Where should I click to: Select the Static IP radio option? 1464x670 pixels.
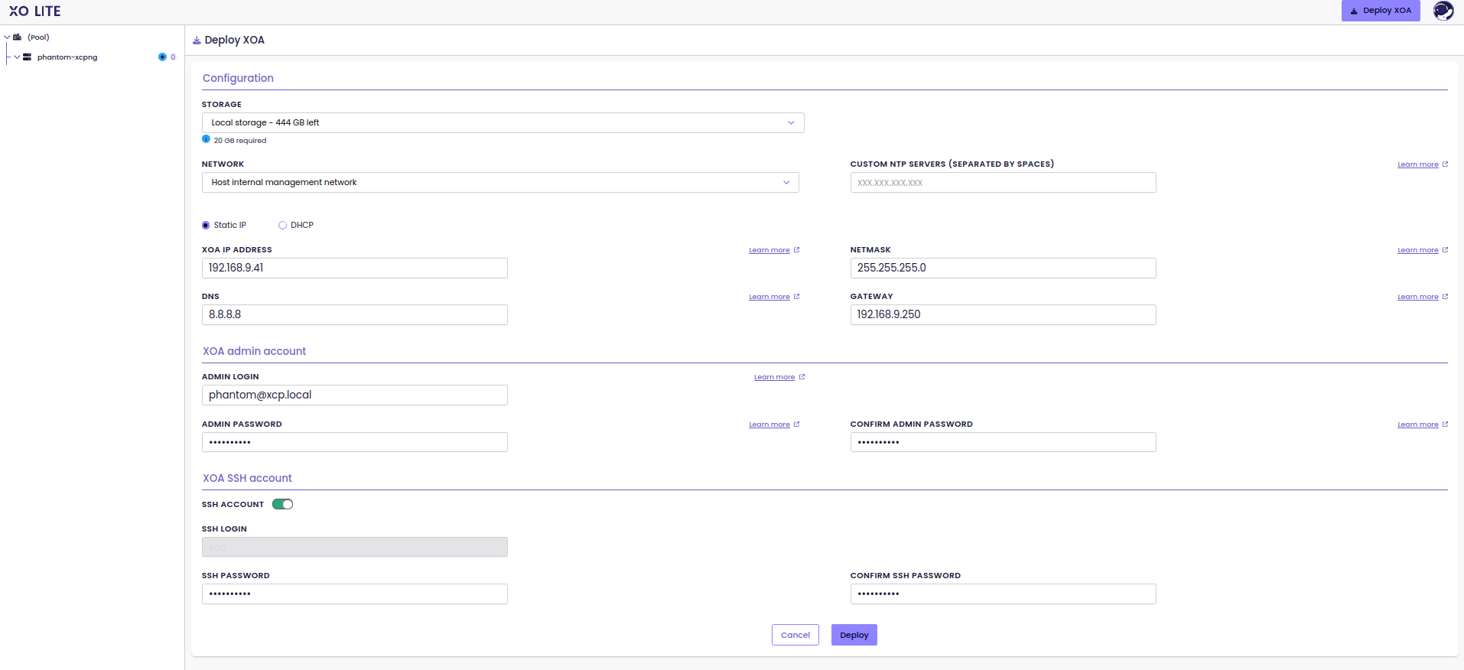point(206,226)
